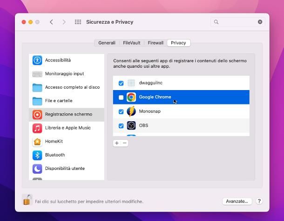
Task: Clear the search field with X
Action: coord(260,22)
